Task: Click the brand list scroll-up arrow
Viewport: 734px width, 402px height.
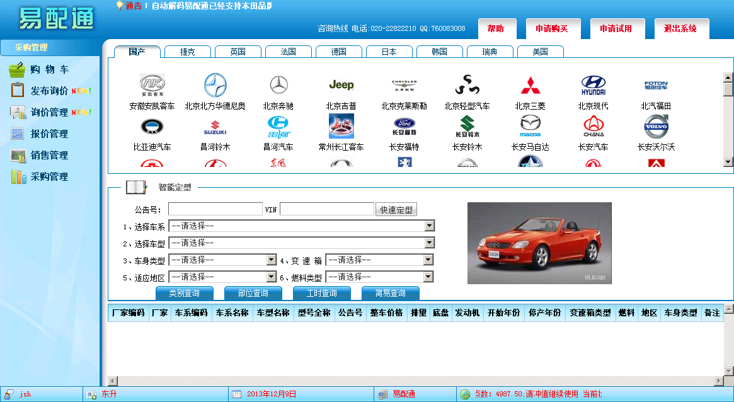Action: click(x=728, y=78)
